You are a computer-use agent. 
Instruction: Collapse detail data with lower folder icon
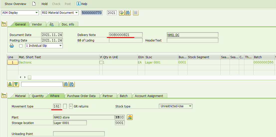coord(4,95)
